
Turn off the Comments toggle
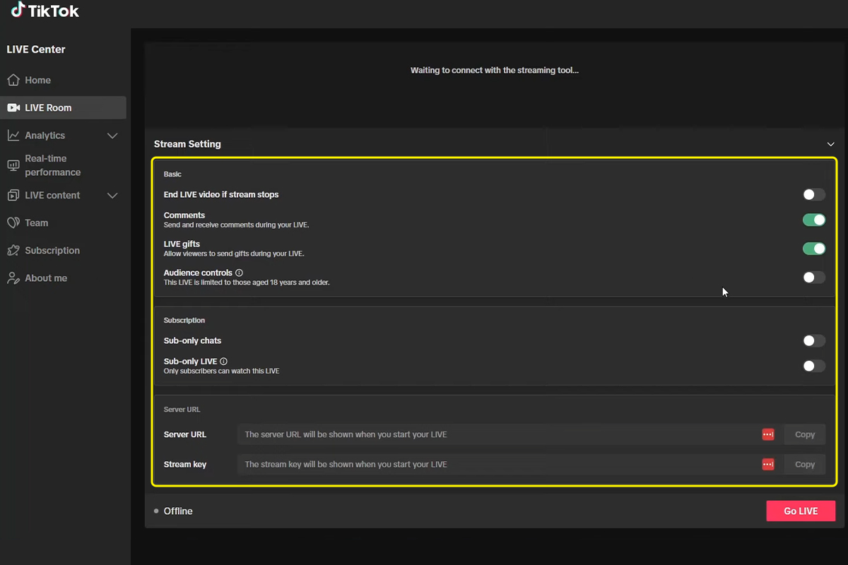click(x=814, y=220)
